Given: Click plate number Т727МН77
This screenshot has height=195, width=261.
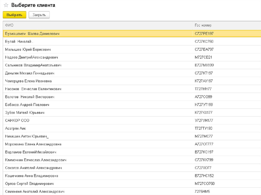Looking at the screenshot, I should coord(203,89).
